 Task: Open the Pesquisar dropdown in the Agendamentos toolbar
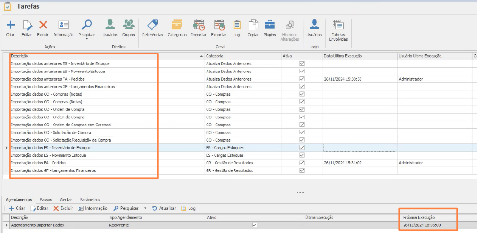(x=146, y=208)
